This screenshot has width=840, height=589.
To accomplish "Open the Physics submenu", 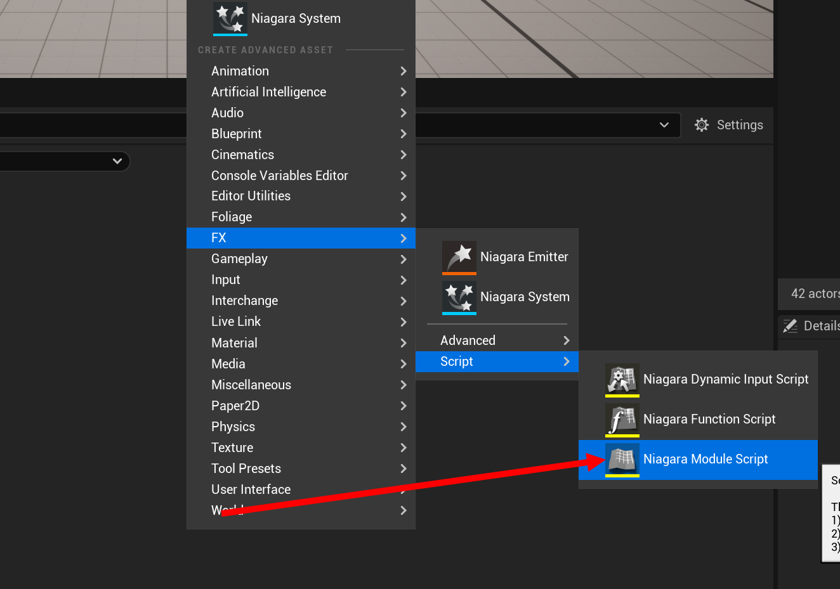I will pyautogui.click(x=301, y=427).
